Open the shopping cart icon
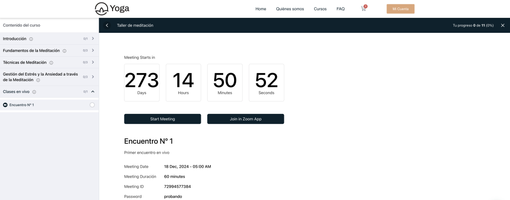The image size is (510, 200). click(364, 9)
